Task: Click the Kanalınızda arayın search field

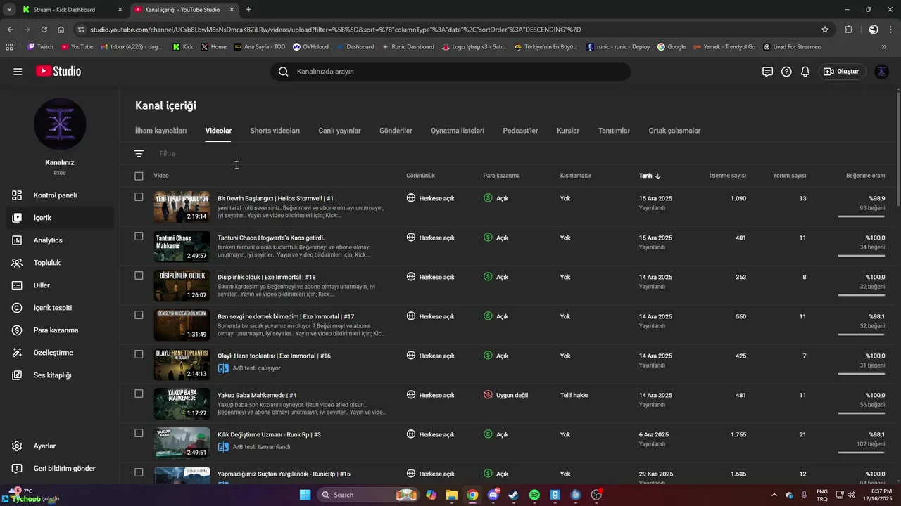Action: pyautogui.click(x=450, y=72)
